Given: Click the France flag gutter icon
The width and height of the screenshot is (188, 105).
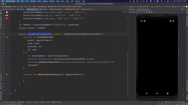Looking at the screenshot, I should [7, 12].
